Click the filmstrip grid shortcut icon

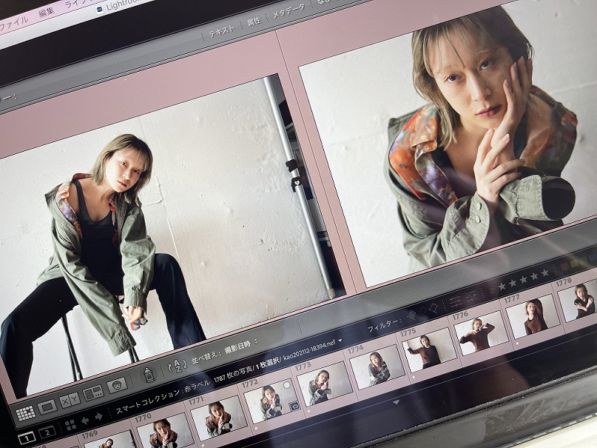click(x=70, y=425)
